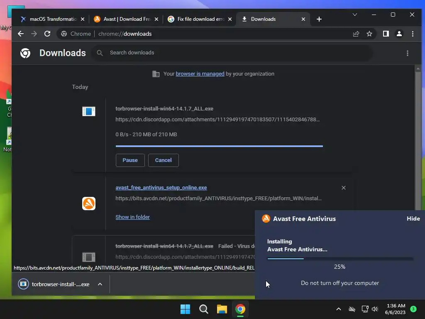Screen dimensions: 425x319
Task: Open a new tab with plus button
Action: (319, 19)
